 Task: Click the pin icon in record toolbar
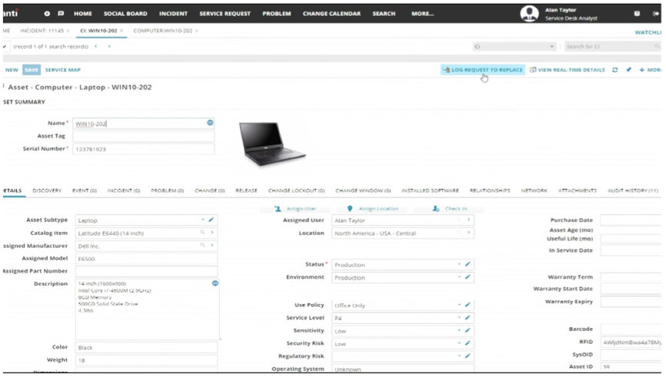pyautogui.click(x=628, y=70)
